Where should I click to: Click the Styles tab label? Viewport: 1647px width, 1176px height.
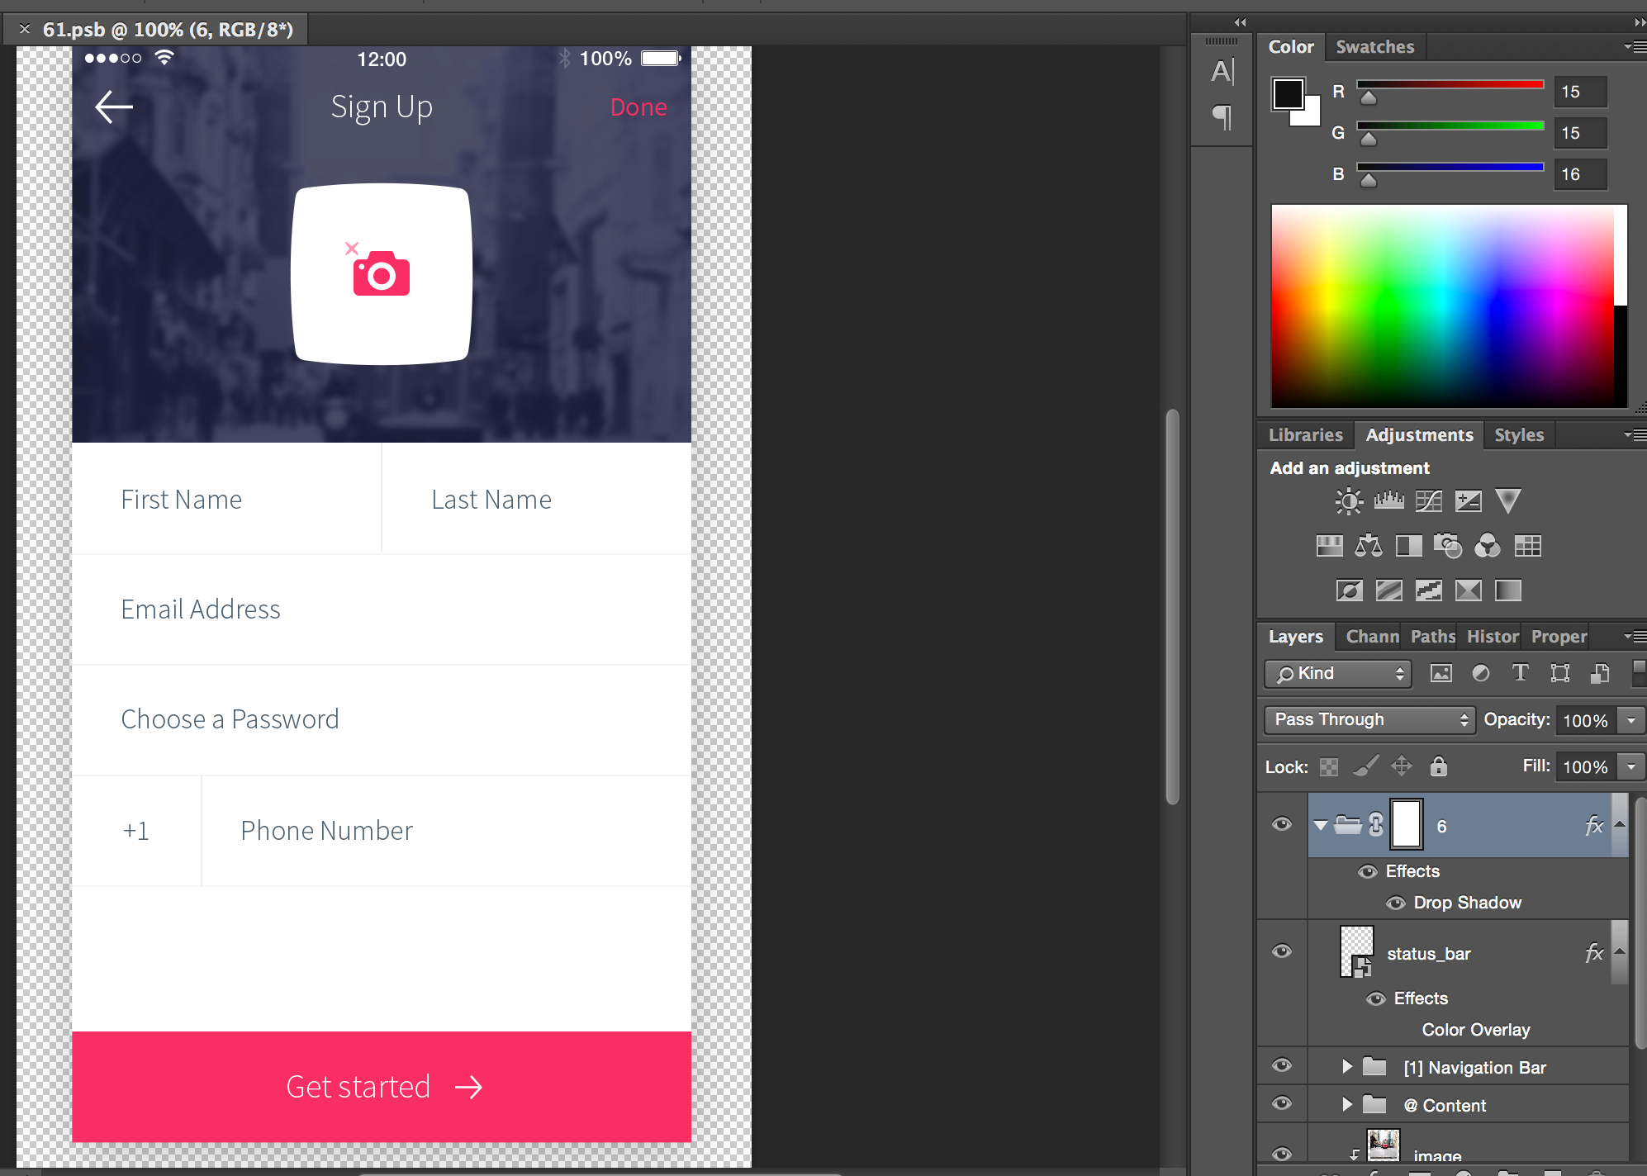[1518, 434]
